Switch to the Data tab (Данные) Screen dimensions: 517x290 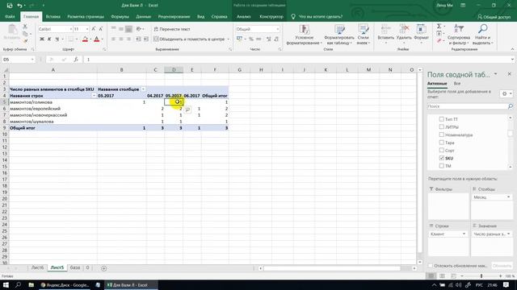tap(143, 16)
